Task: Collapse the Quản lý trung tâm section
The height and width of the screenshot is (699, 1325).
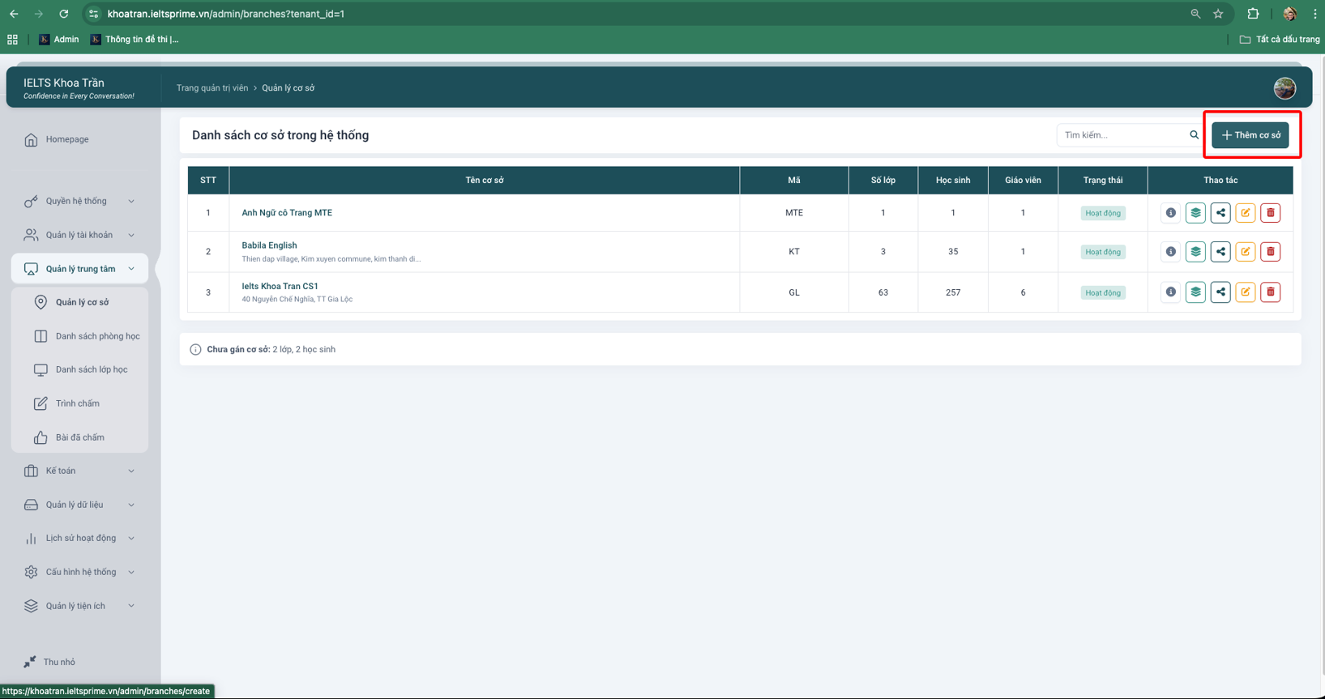Action: coord(79,269)
